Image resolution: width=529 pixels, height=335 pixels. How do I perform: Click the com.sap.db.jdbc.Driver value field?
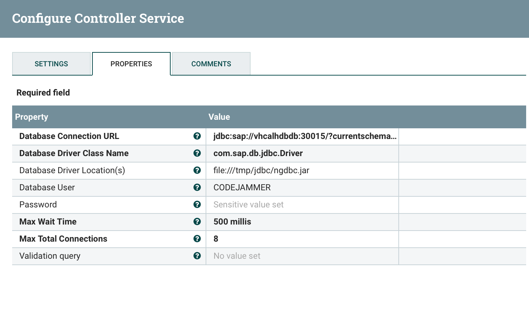tap(302, 153)
